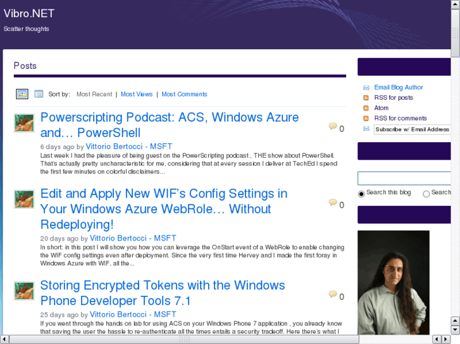Image resolution: width=460 pixels, height=344 pixels.
Task: Switch to the grid thumbnail view icon
Action: click(22, 94)
